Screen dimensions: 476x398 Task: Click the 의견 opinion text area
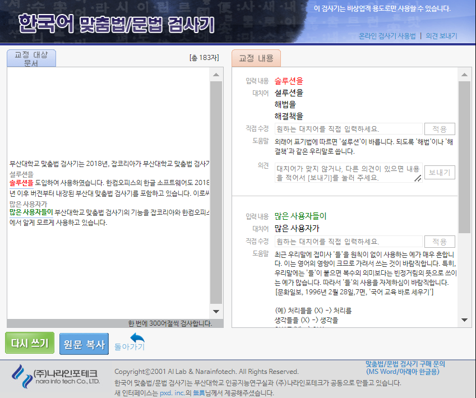[349, 173]
